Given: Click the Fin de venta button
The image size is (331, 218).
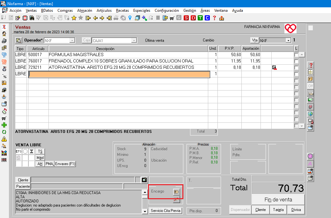Looking at the screenshot, I should click(278, 200).
